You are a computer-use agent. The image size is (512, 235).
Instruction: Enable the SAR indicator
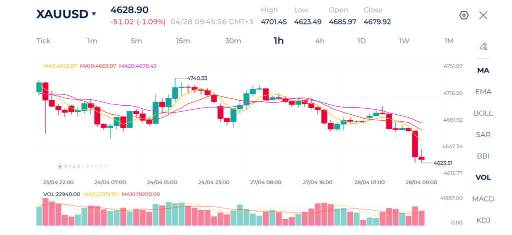coord(483,135)
